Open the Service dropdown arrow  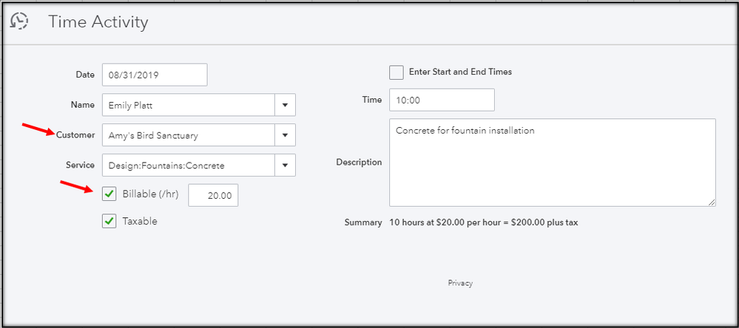tap(285, 165)
